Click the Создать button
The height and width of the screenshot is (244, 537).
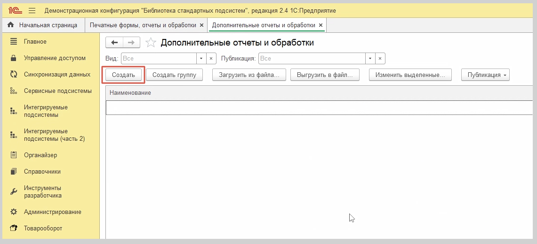click(x=123, y=75)
